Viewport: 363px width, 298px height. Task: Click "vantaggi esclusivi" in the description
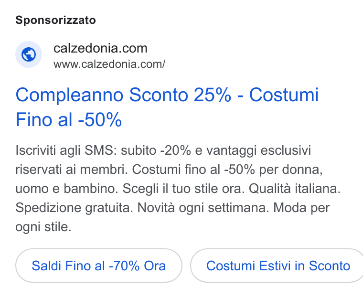[x=258, y=150]
